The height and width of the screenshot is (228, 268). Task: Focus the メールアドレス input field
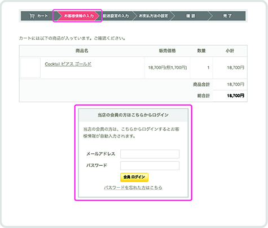(150, 154)
